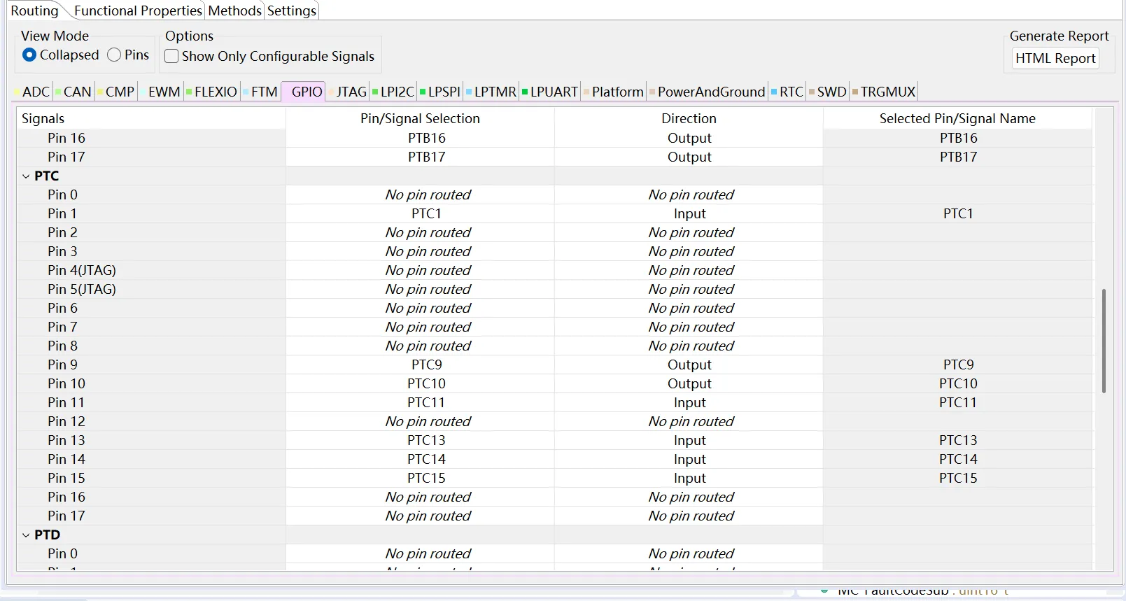Open direction cell for PTC Pin 11
The image size is (1126, 601).
point(689,402)
